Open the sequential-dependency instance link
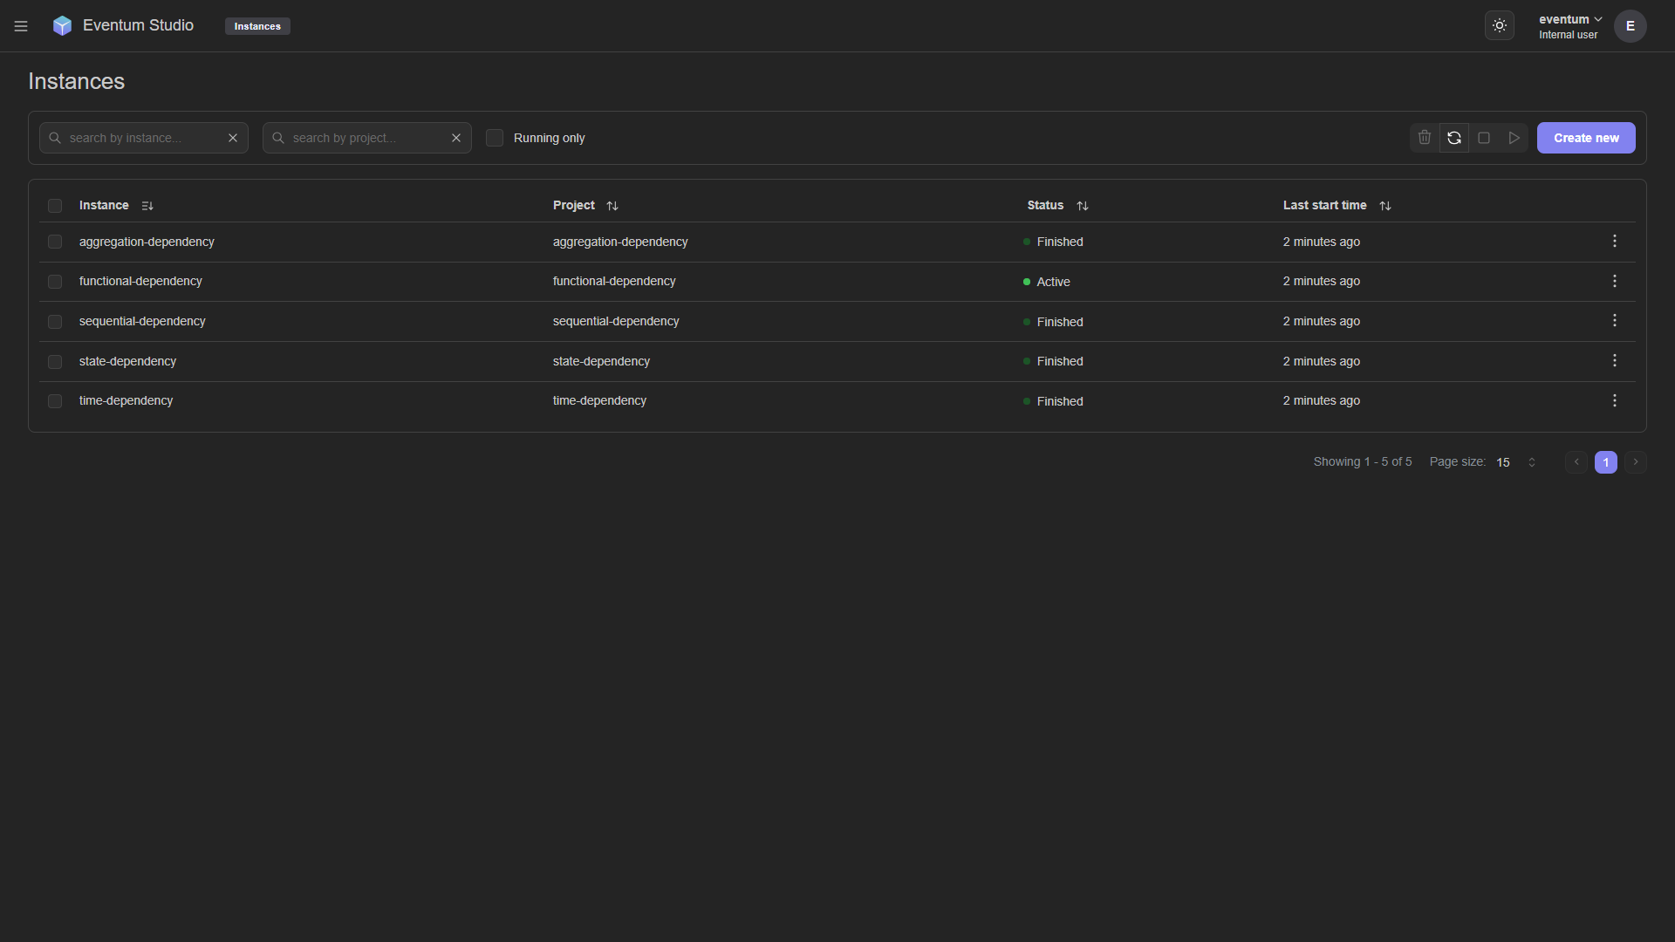The width and height of the screenshot is (1675, 942). tap(142, 321)
